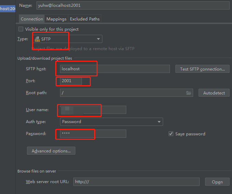The width and height of the screenshot is (232, 194).
Task: Expand the Auth type Password dropdown
Action: pyautogui.click(x=111, y=122)
